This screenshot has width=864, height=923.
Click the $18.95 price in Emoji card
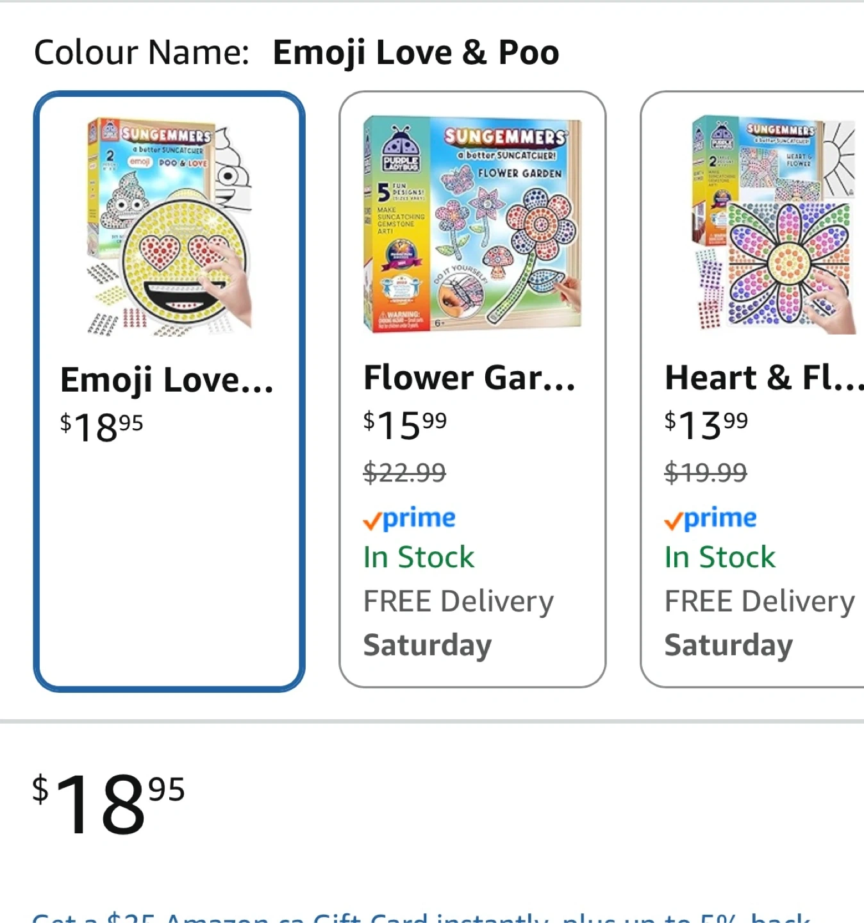(101, 426)
